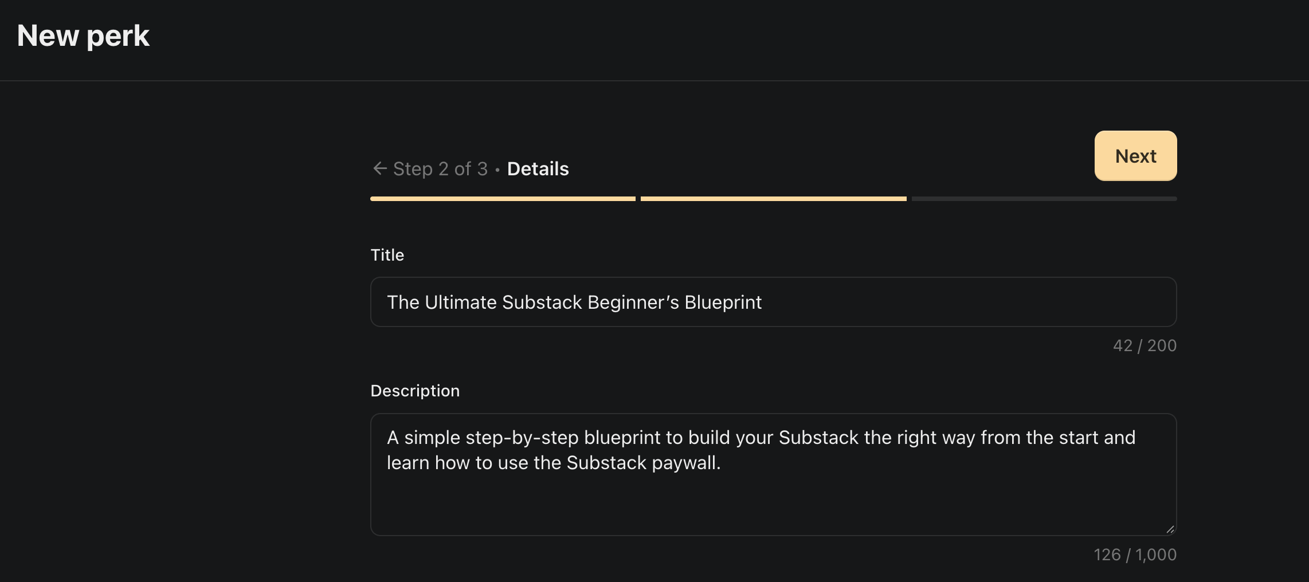Click the 'Details' step heading
This screenshot has width=1309, height=582.
click(538, 169)
